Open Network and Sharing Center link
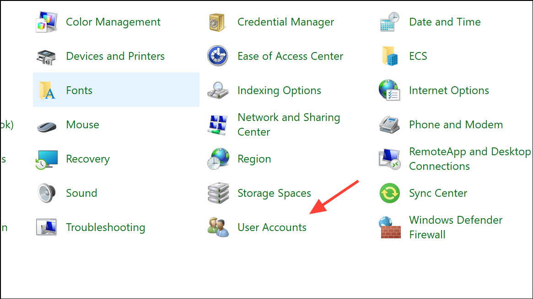This screenshot has height=299, width=533. point(289,125)
